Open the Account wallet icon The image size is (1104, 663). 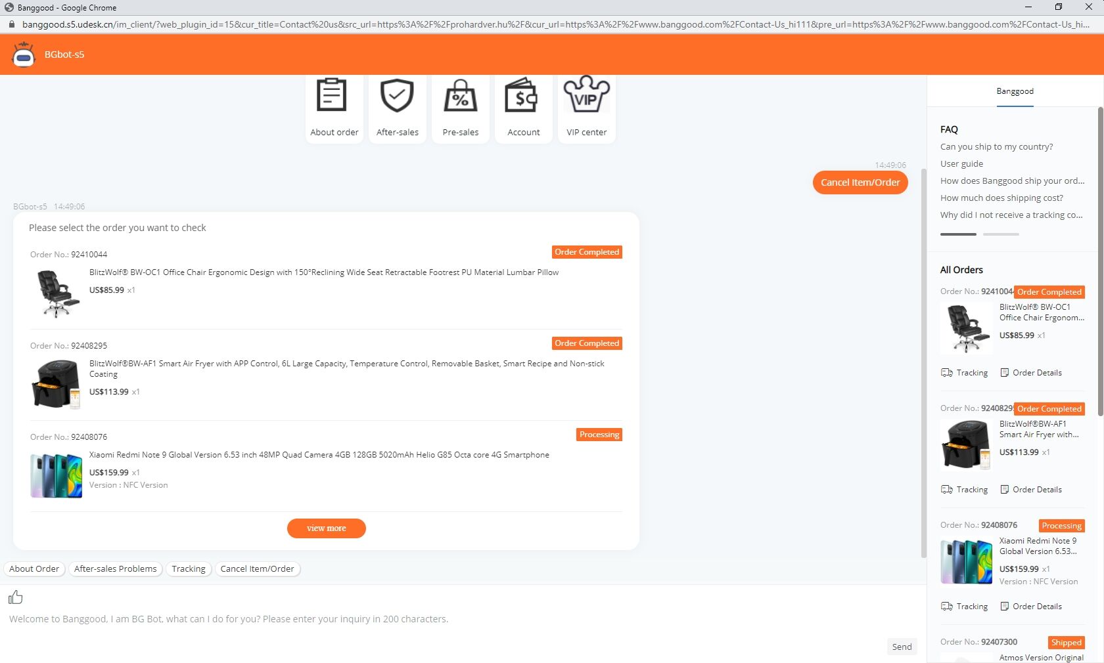coord(521,96)
